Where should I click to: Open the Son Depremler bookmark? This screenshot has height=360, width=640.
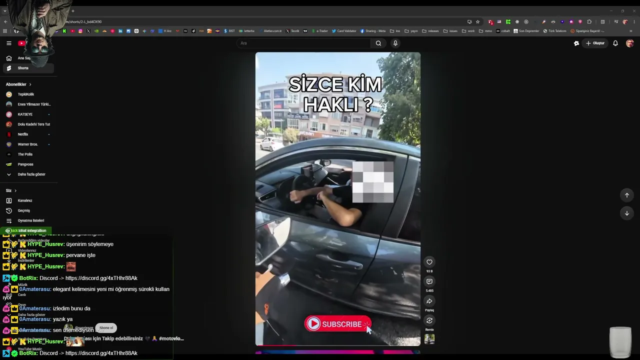(526, 31)
